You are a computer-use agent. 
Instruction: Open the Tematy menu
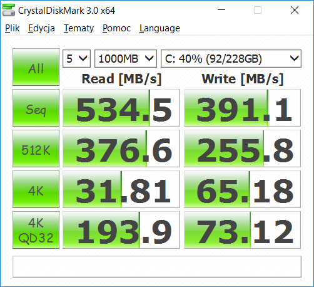coord(79,28)
